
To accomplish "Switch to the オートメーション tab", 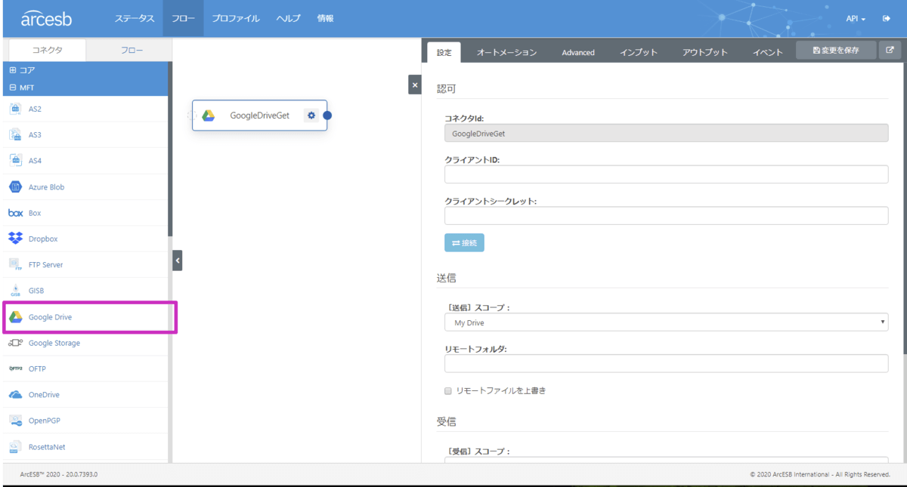I will click(x=506, y=52).
